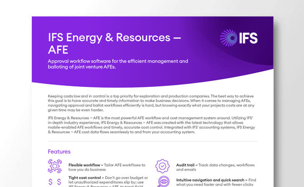Image resolution: width=304 pixels, height=187 pixels.
Task: Click the Tight cost control dollar icon
Action: [x=54, y=182]
